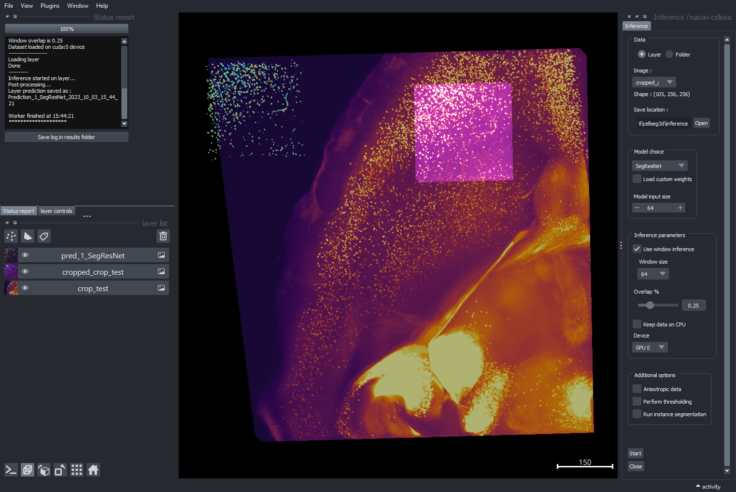Transpose displayed dimensions
The width and height of the screenshot is (736, 492).
click(x=60, y=470)
